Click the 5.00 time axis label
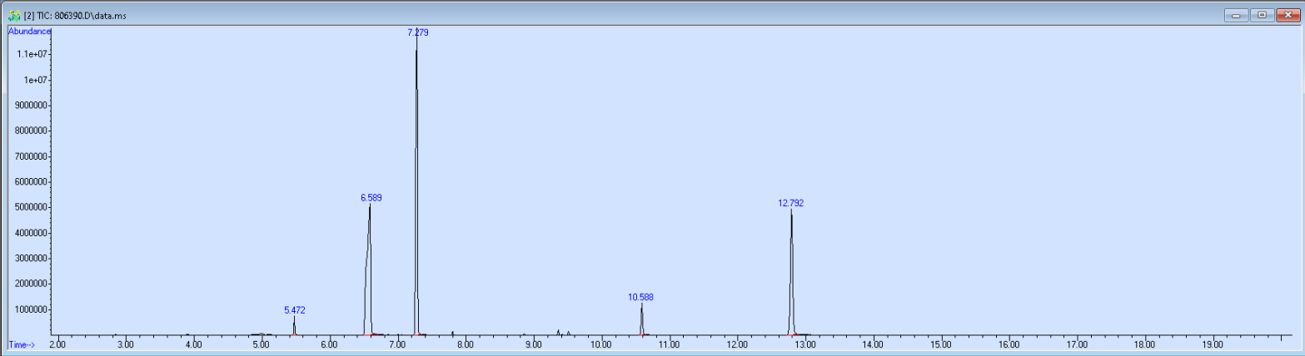This screenshot has height=356, width=1305. pos(261,344)
